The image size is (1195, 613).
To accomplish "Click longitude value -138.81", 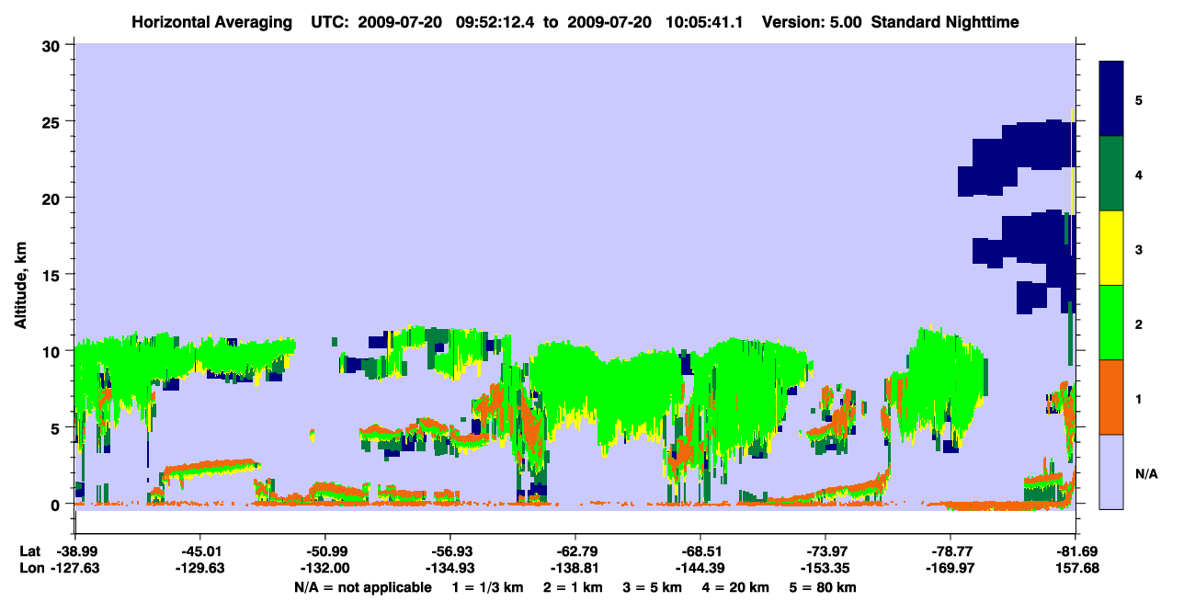I will tap(575, 569).
